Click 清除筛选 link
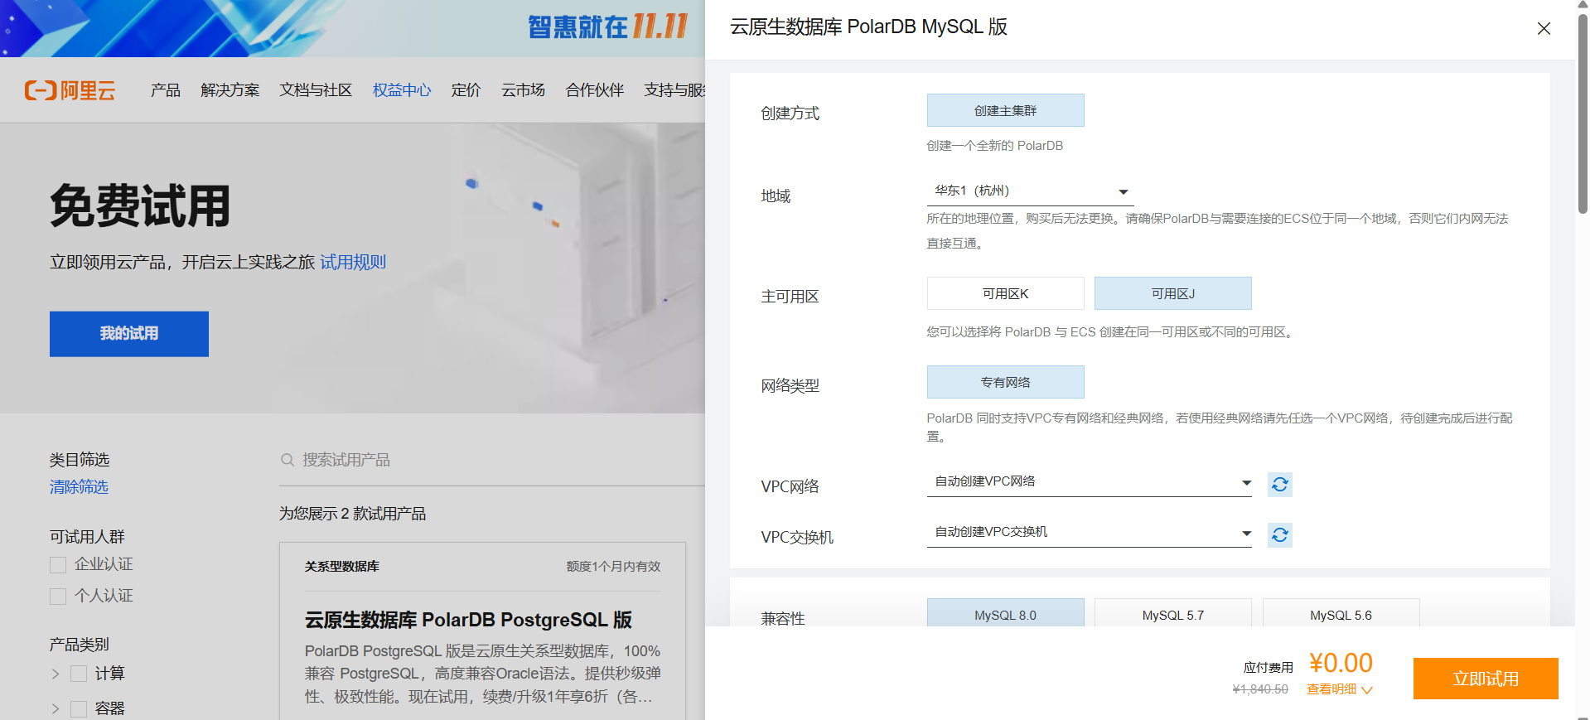Viewport: 1590px width, 720px height. [79, 487]
